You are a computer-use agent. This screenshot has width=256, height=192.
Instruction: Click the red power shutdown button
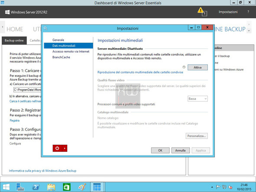[57, 148]
